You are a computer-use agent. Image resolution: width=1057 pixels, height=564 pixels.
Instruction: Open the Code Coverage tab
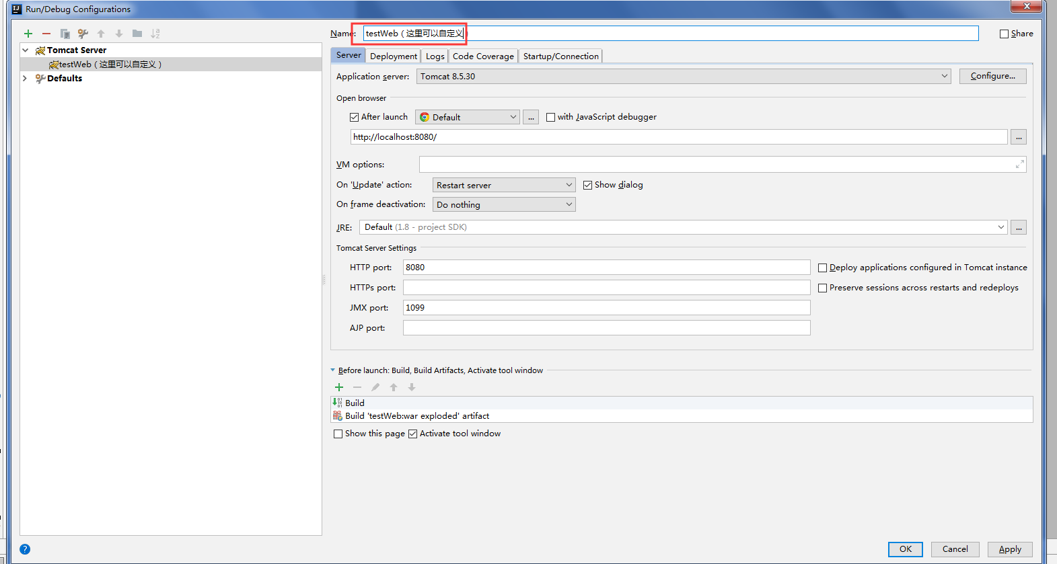tap(483, 56)
